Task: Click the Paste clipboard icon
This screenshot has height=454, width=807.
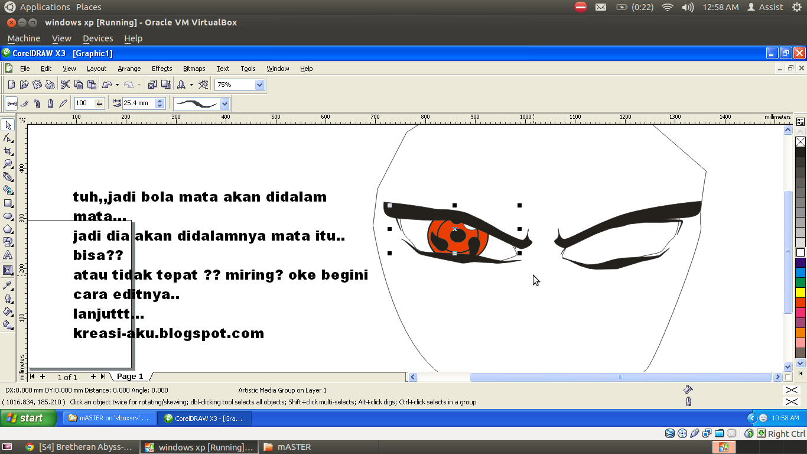Action: tap(92, 85)
